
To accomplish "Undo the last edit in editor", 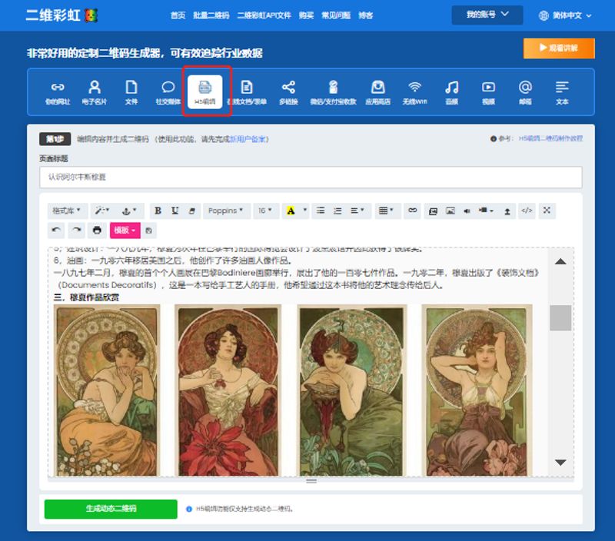I will pyautogui.click(x=56, y=230).
